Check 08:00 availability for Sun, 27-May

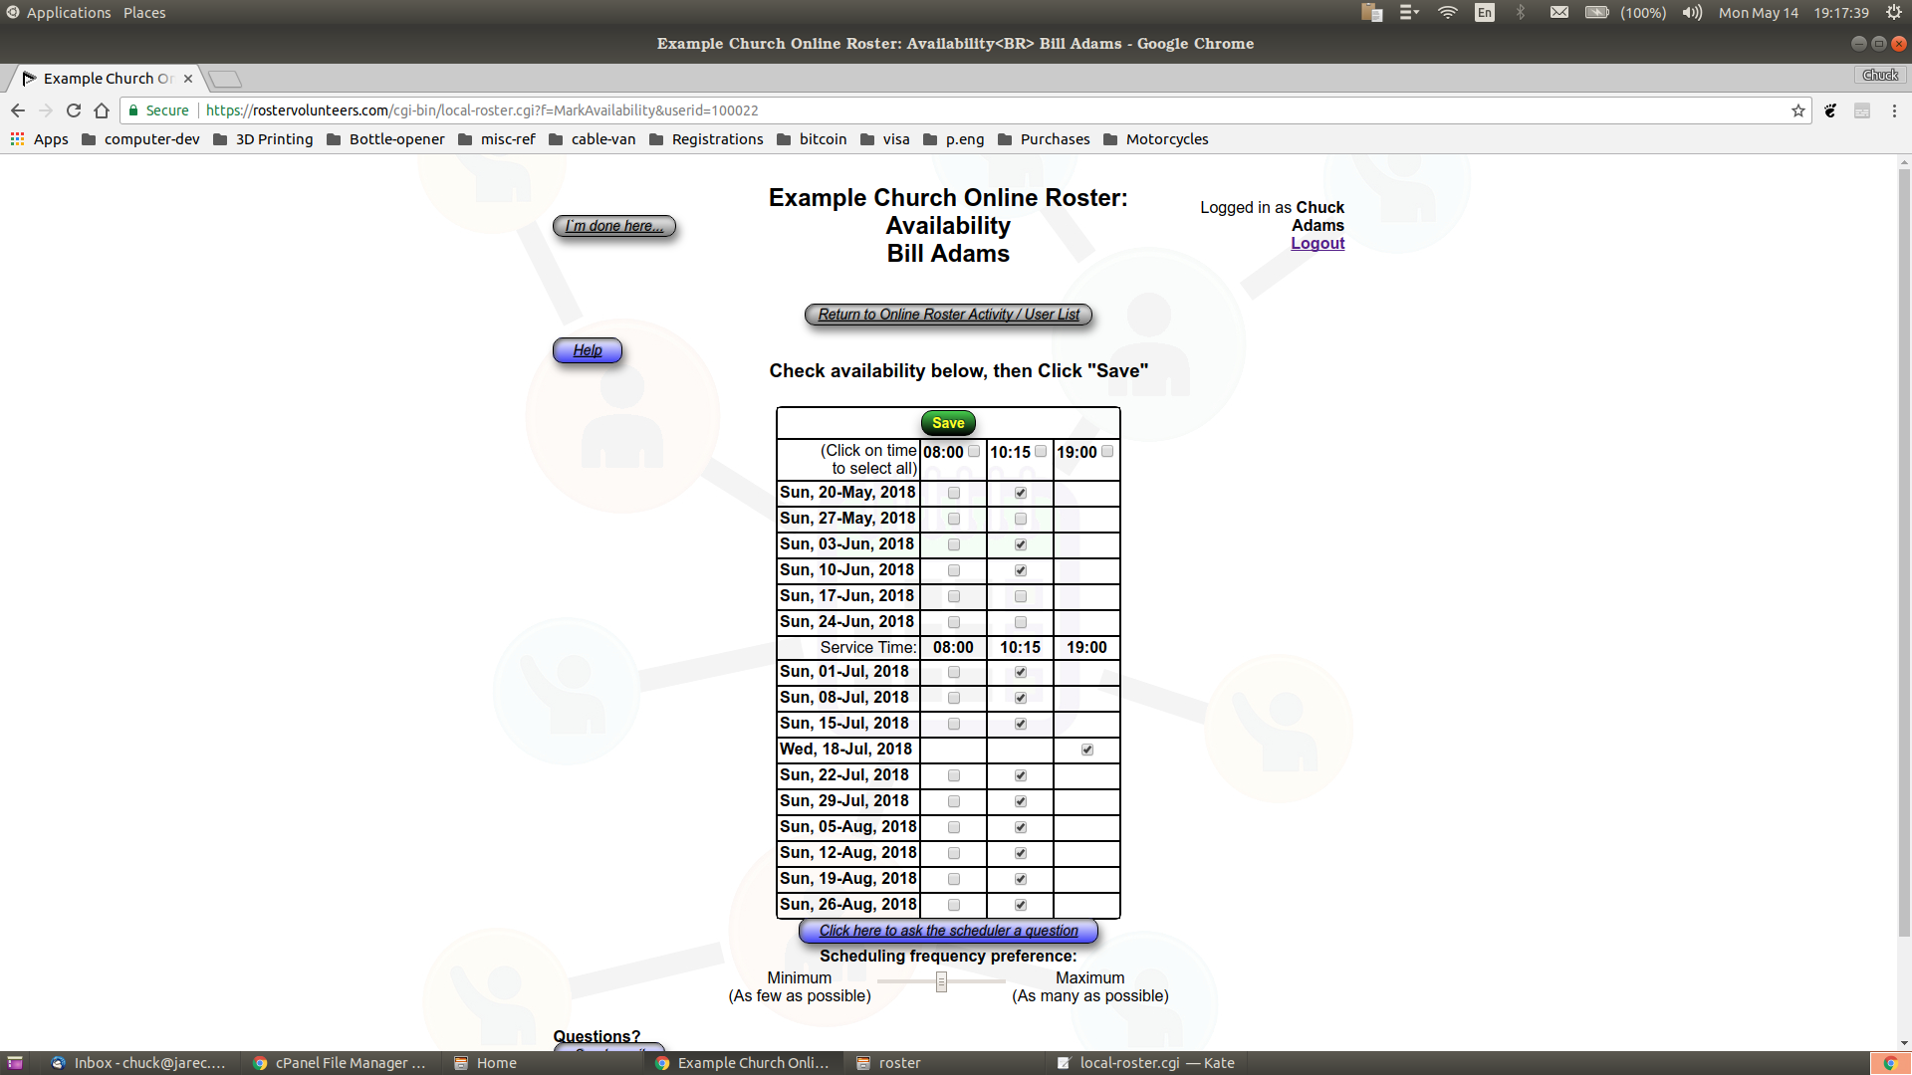pyautogui.click(x=953, y=518)
